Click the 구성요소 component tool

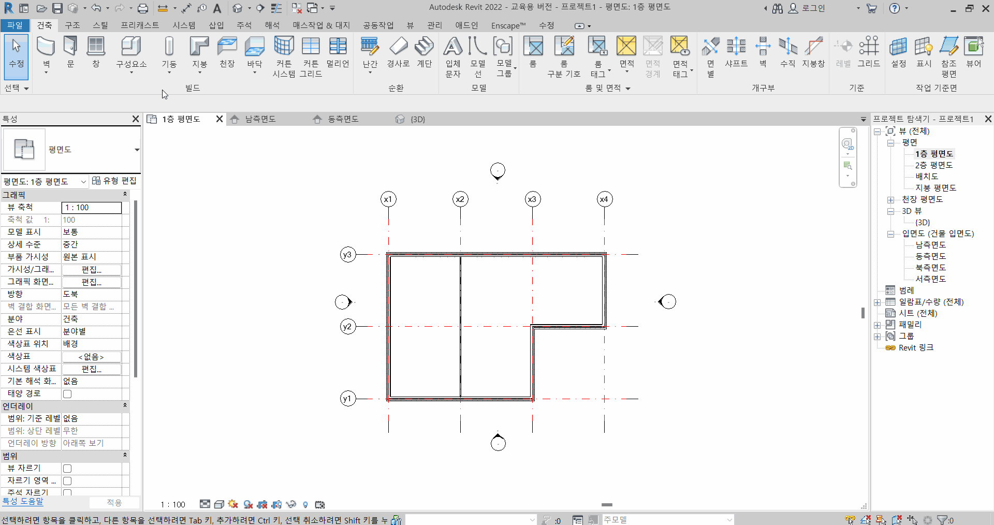pos(131,52)
